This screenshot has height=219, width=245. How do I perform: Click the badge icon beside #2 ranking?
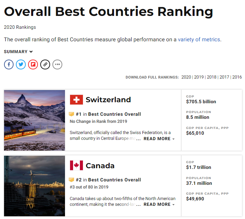tap(71, 180)
